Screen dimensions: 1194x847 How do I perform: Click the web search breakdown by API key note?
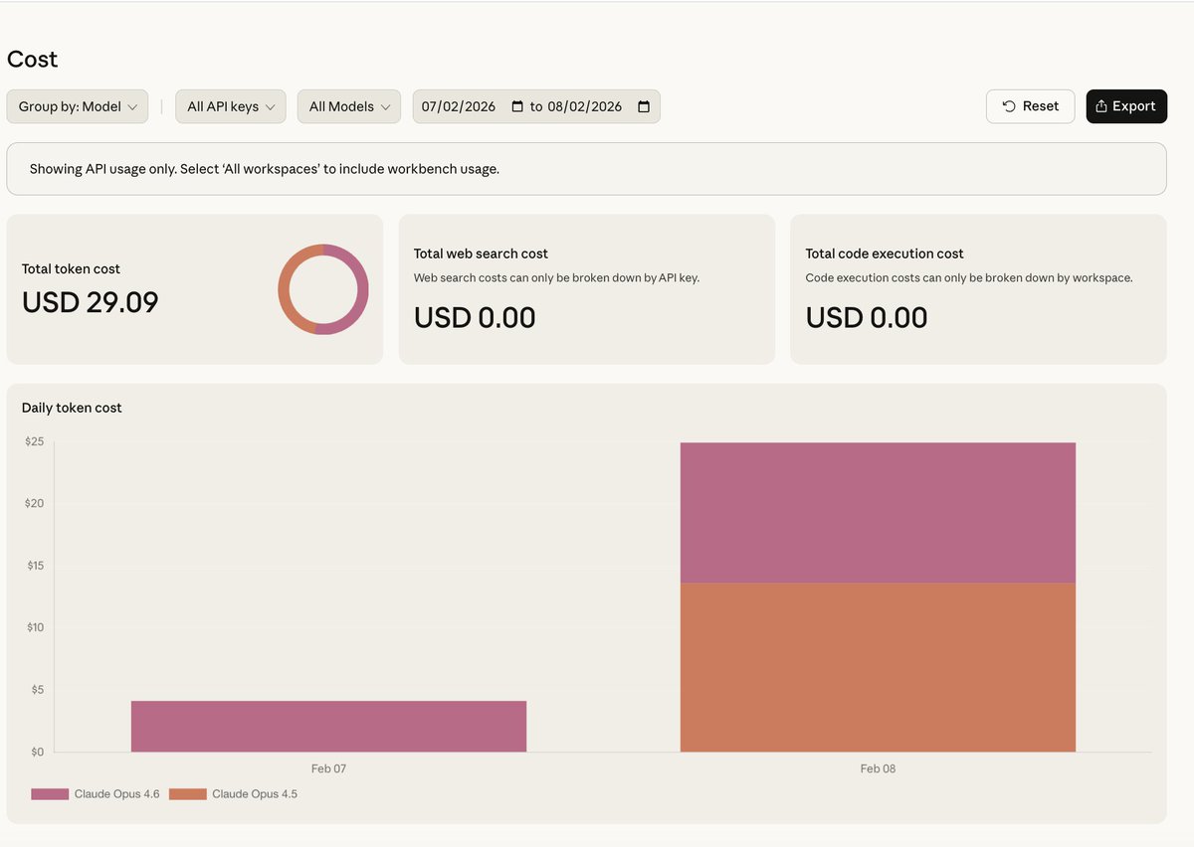(556, 278)
